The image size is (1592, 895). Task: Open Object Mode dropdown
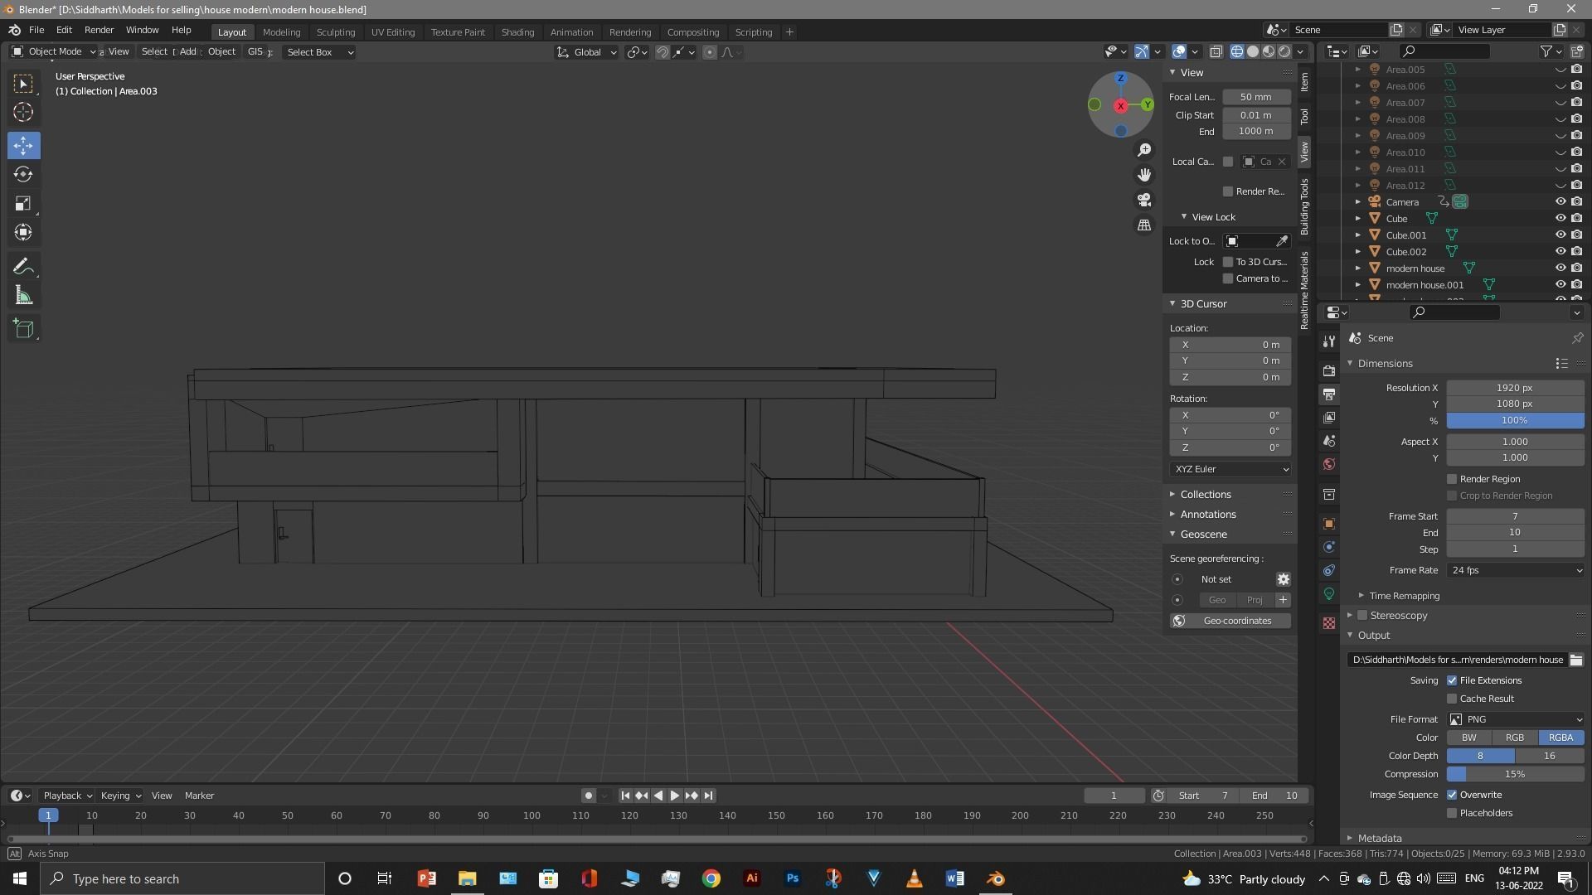click(x=54, y=51)
